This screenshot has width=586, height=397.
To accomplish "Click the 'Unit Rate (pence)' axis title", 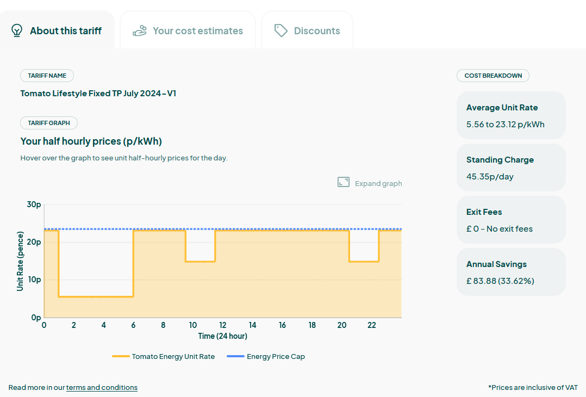I will pos(20,261).
